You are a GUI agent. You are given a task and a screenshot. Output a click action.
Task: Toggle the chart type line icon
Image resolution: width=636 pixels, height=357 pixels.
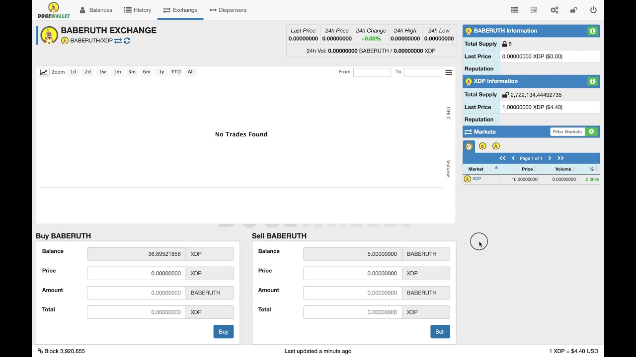click(x=44, y=72)
